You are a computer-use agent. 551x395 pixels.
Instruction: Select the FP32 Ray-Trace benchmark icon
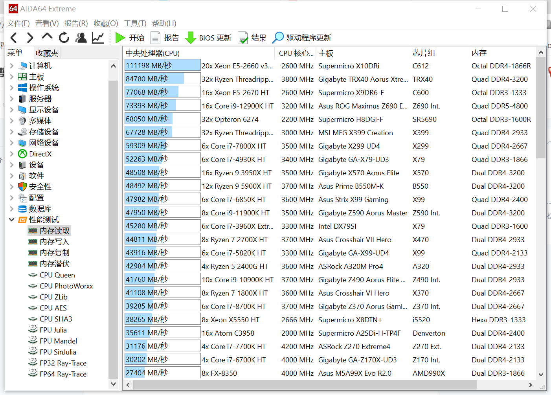(x=33, y=362)
